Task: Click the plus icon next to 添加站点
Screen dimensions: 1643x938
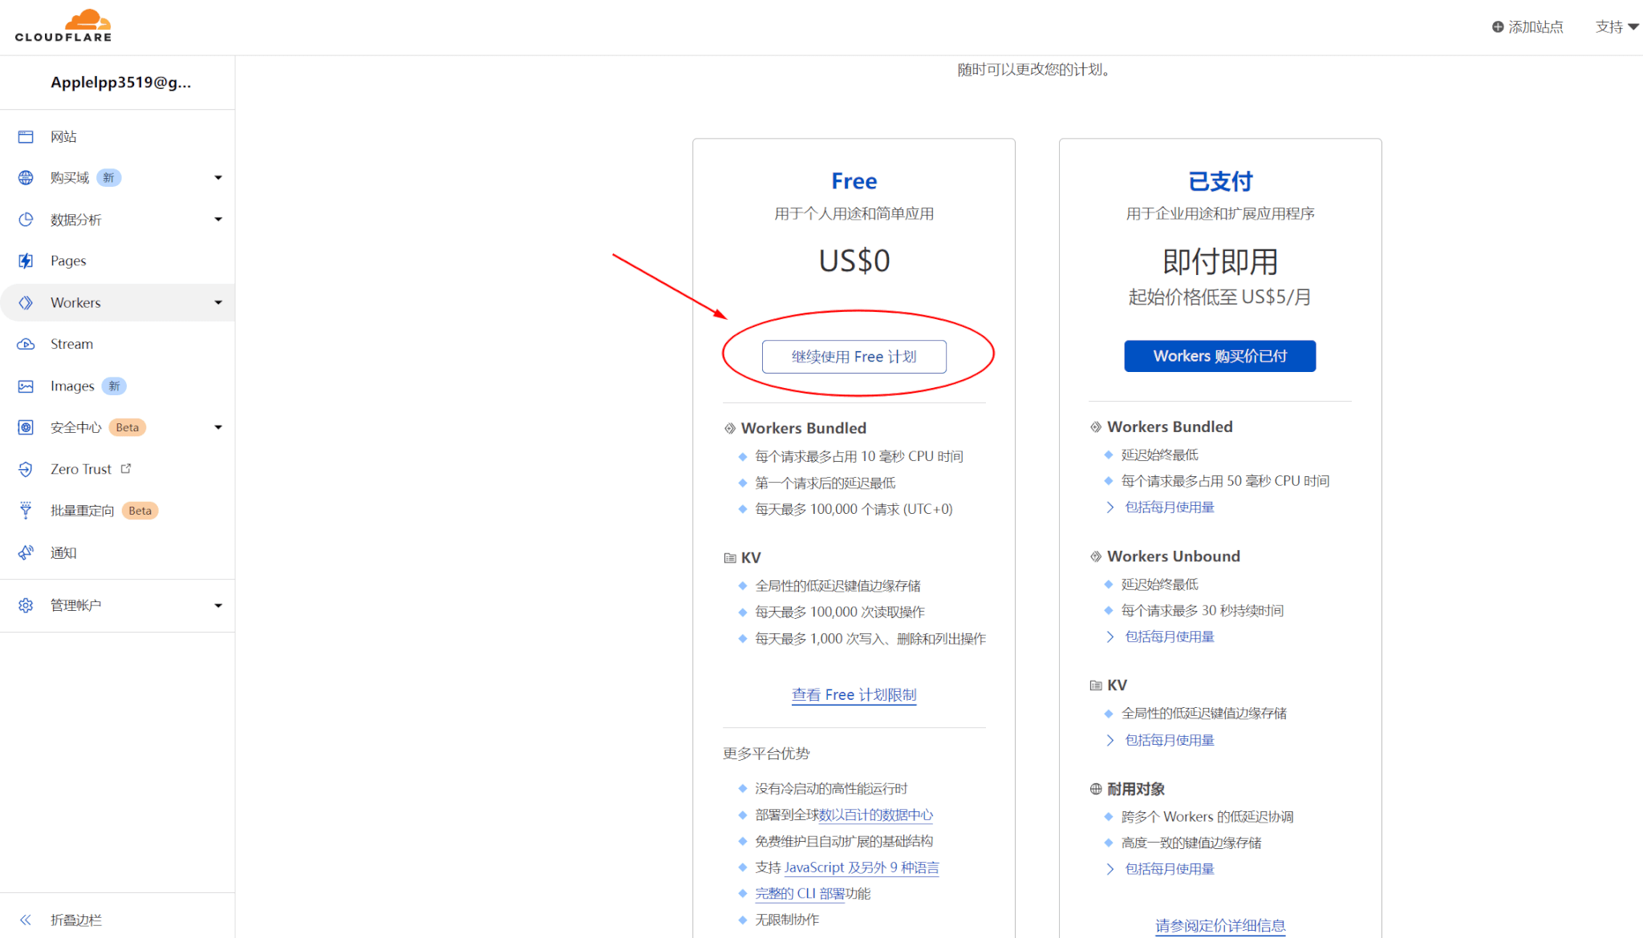Action: 1497,26
